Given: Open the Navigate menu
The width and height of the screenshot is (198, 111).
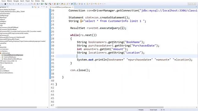Looking at the screenshot, I should pyautogui.click(x=16, y=1).
